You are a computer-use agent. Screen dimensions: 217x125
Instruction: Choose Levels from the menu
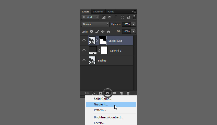pyautogui.click(x=111, y=123)
